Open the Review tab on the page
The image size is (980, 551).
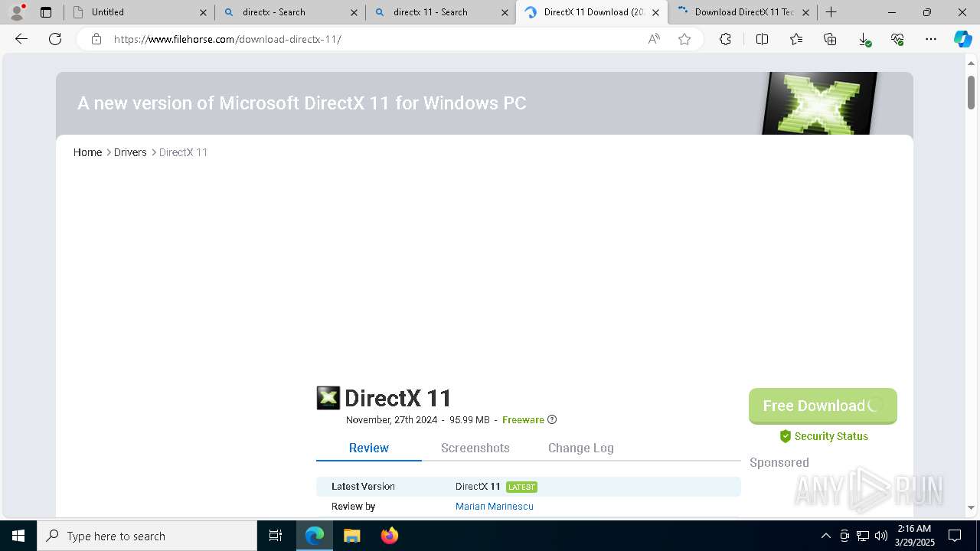coord(369,448)
